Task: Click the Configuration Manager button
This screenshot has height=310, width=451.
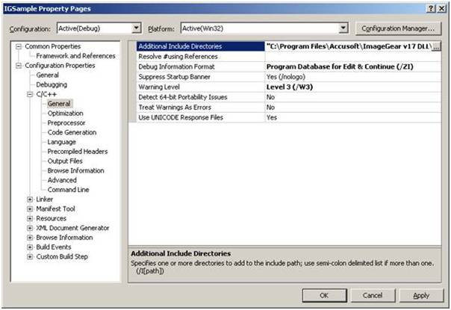Action: tap(396, 28)
